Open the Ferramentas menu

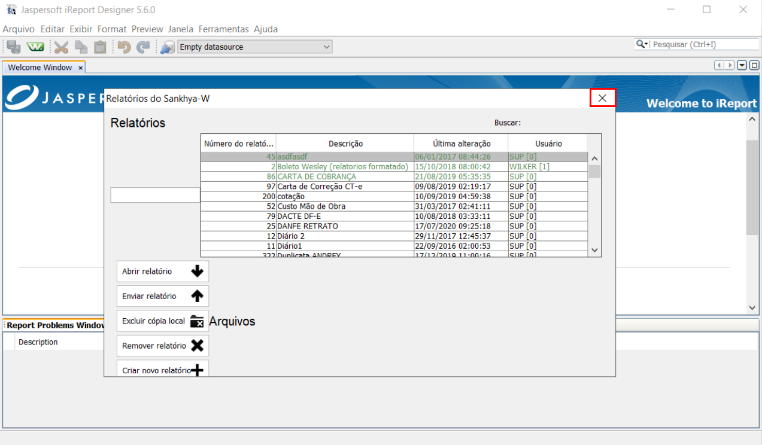tap(223, 29)
